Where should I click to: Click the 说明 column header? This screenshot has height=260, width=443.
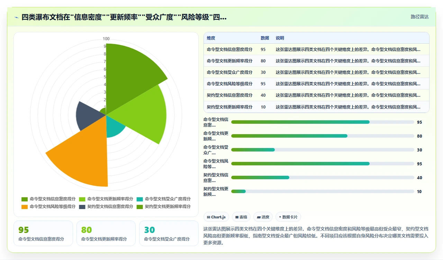pos(280,38)
